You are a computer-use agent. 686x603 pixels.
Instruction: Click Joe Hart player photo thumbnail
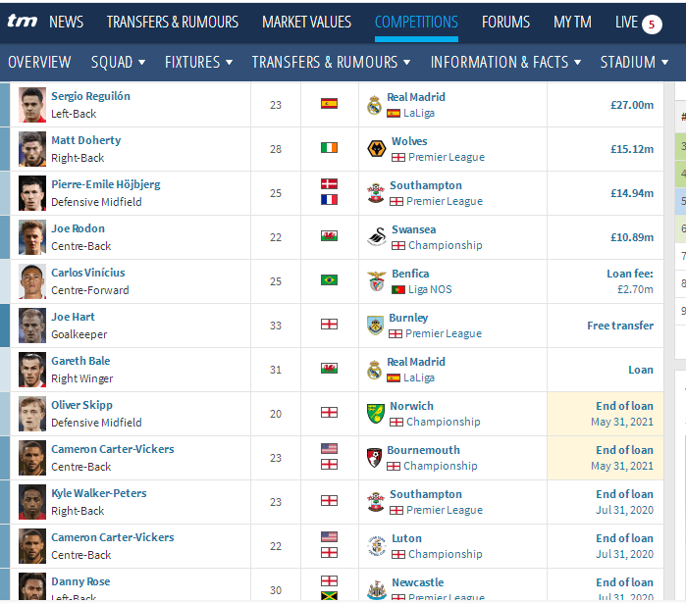(x=32, y=326)
